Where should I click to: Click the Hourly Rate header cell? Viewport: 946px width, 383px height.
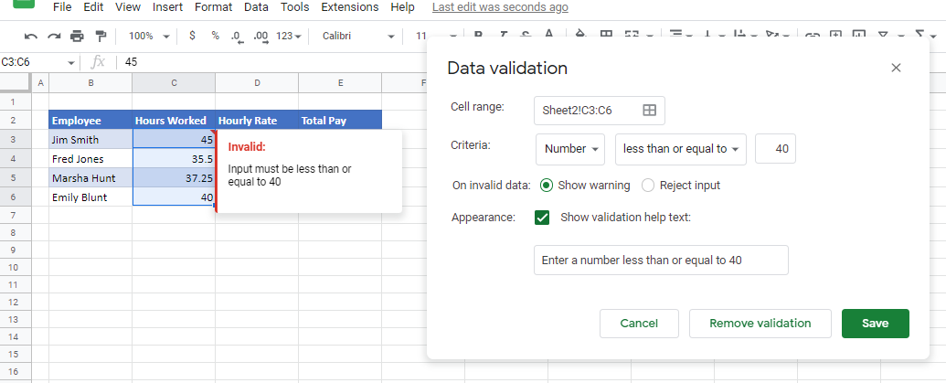[x=257, y=121]
